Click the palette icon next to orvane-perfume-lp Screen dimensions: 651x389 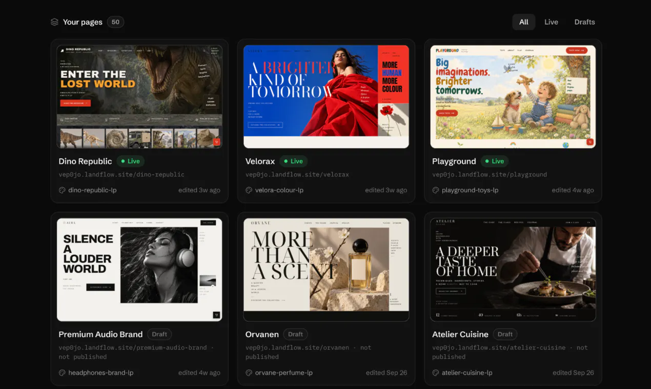(x=249, y=373)
